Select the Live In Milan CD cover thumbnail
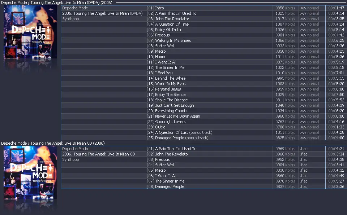The image size is (347, 215). 30,172
